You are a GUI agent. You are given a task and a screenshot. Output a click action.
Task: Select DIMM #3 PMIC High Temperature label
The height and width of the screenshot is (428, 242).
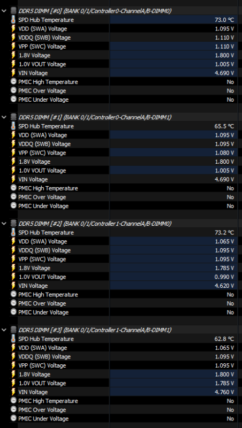(48, 401)
